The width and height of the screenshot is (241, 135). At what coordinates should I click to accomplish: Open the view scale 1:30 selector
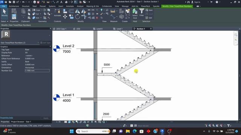[58, 122]
